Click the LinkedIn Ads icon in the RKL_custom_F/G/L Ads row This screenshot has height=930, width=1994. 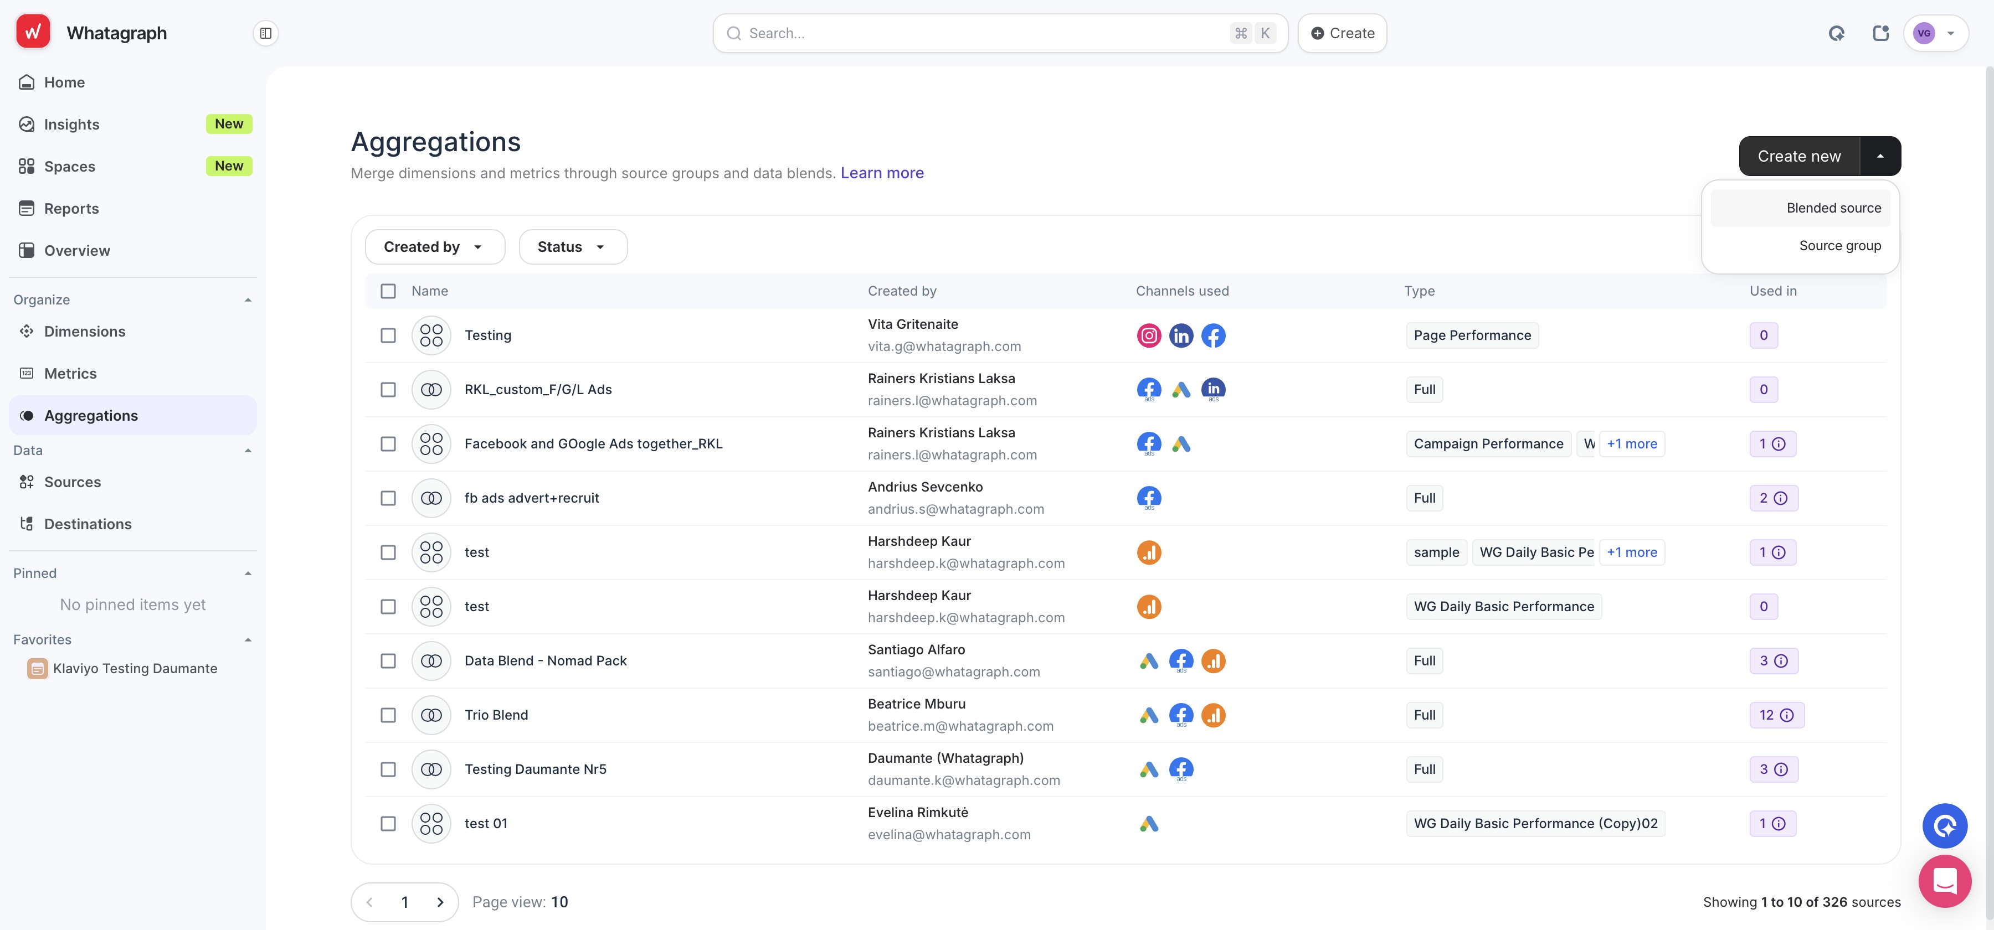[1213, 389]
